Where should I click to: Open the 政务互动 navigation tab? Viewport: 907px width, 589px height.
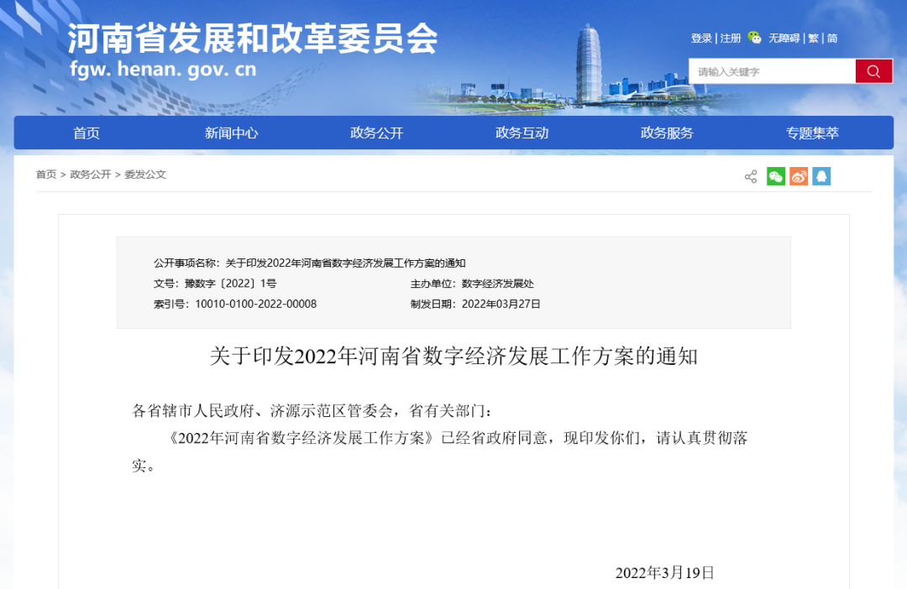click(x=522, y=133)
